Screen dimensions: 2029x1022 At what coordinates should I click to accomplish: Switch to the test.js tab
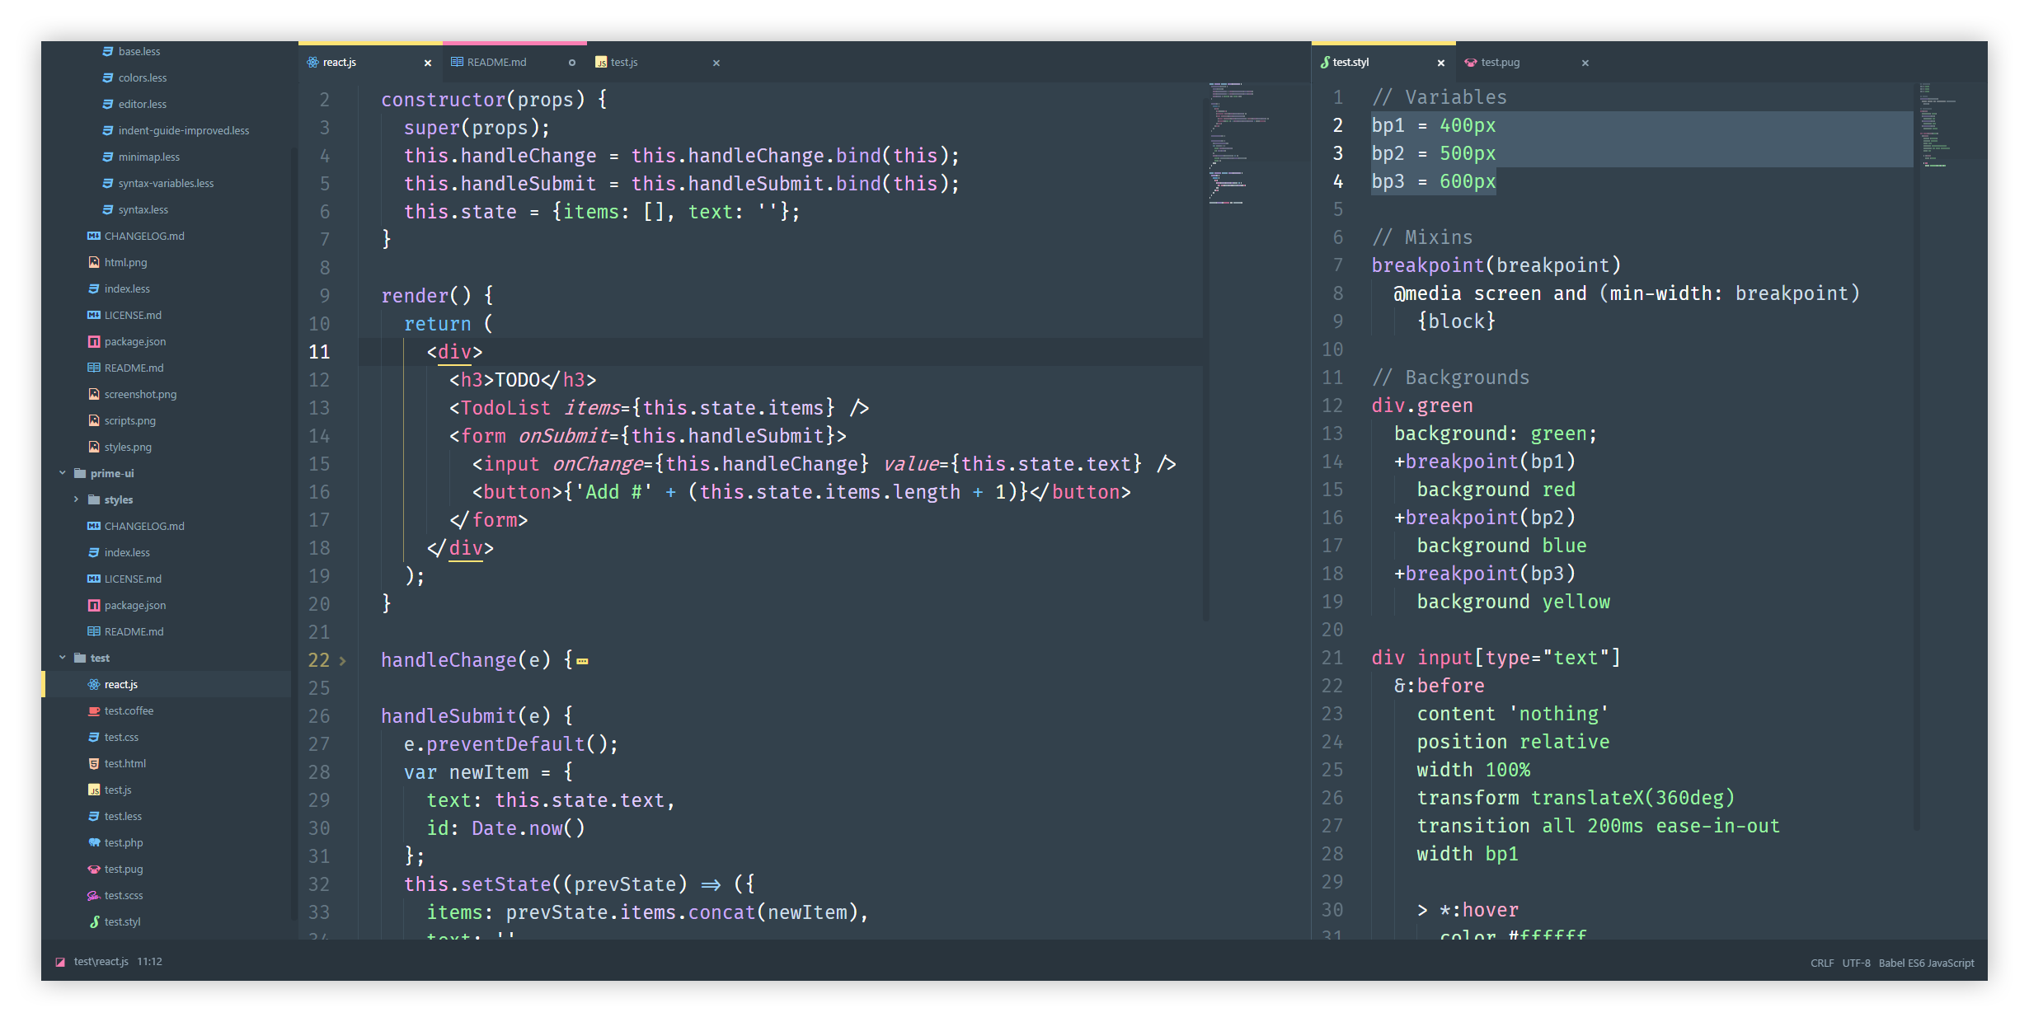(624, 63)
